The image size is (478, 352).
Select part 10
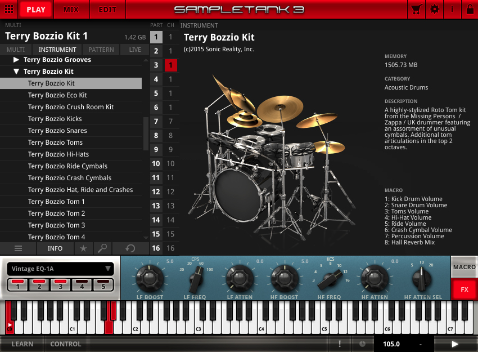tap(156, 164)
